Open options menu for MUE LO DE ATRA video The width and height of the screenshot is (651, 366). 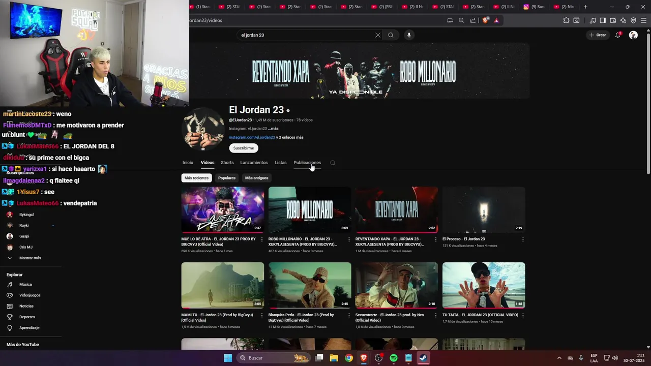click(x=262, y=239)
